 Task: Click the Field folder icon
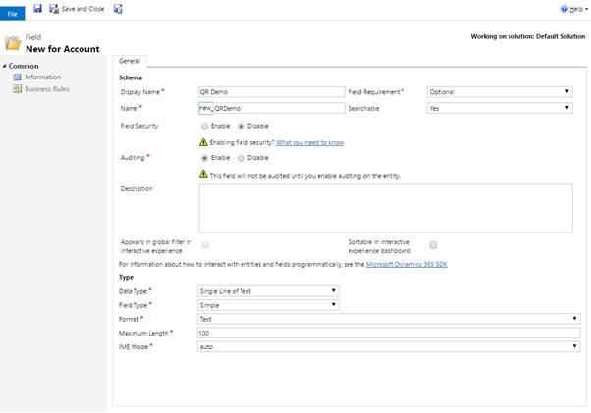click(13, 43)
